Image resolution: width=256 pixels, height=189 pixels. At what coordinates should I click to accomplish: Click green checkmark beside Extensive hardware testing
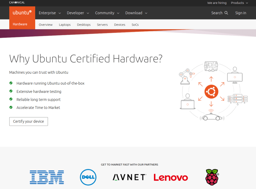tap(11, 91)
